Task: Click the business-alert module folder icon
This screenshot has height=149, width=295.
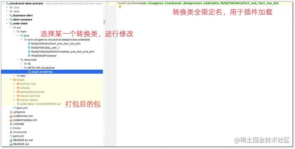Action: pyautogui.click(x=11, y=15)
